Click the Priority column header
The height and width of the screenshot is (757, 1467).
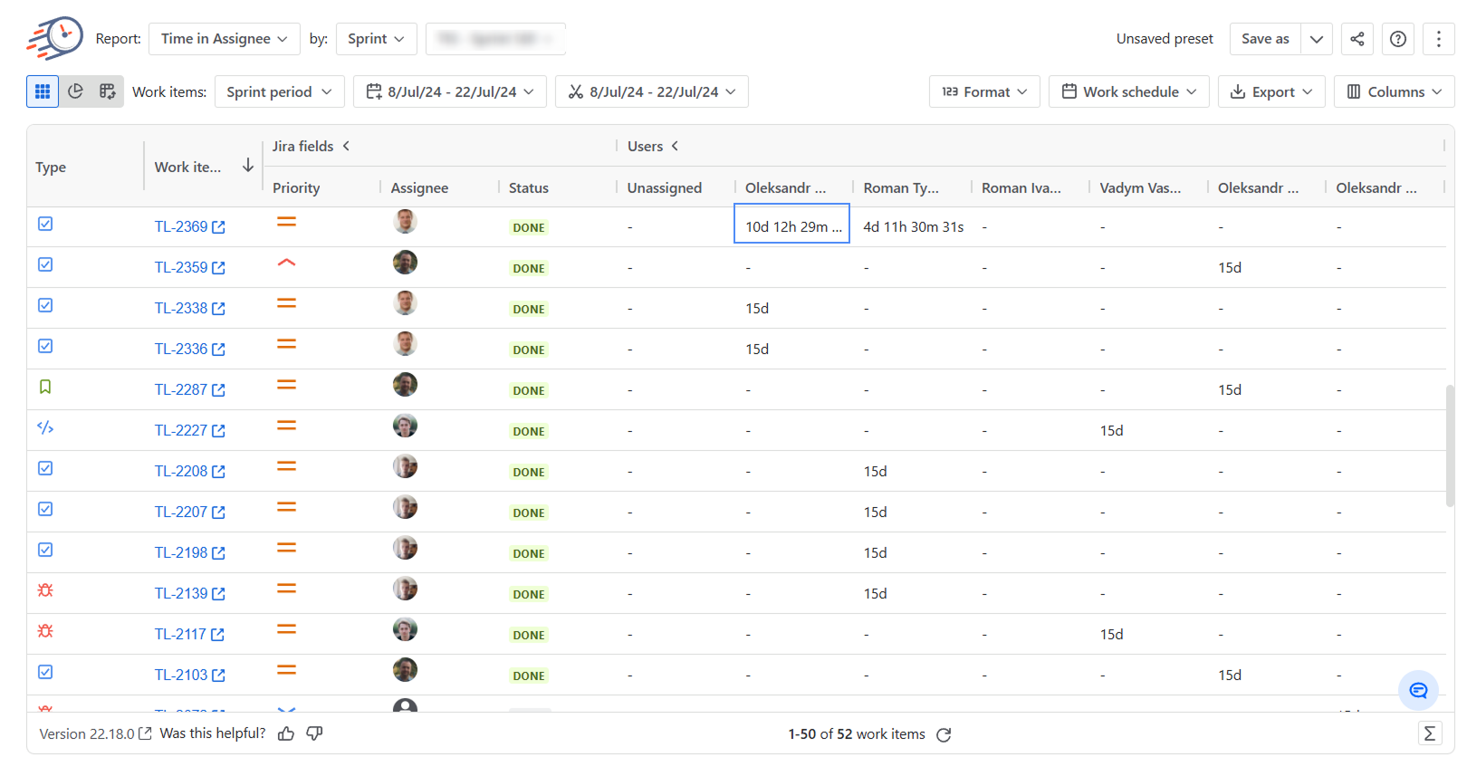tap(296, 187)
